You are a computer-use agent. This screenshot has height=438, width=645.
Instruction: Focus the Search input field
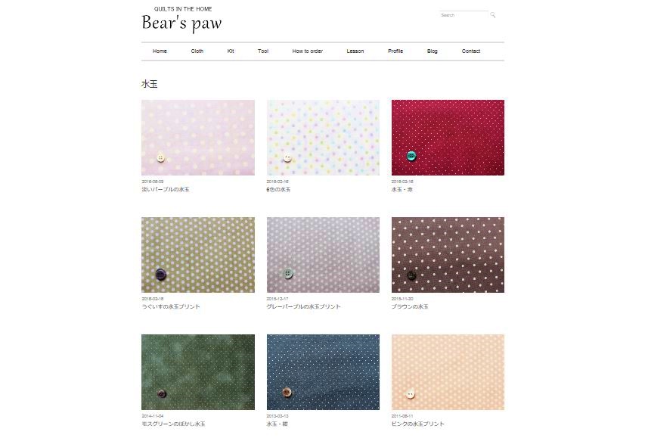pyautogui.click(x=464, y=15)
